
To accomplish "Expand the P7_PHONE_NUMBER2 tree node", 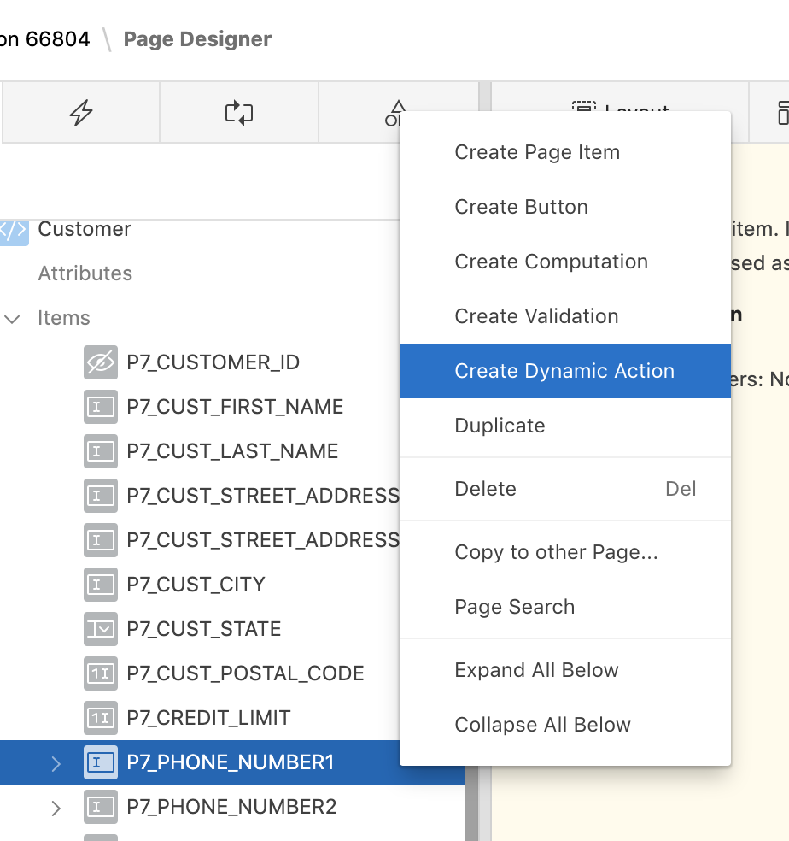I will point(56,808).
